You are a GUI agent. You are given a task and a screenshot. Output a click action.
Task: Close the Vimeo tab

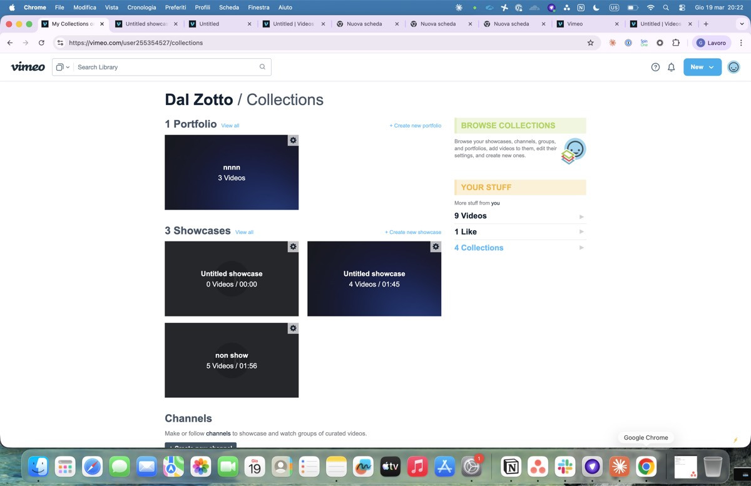(617, 24)
